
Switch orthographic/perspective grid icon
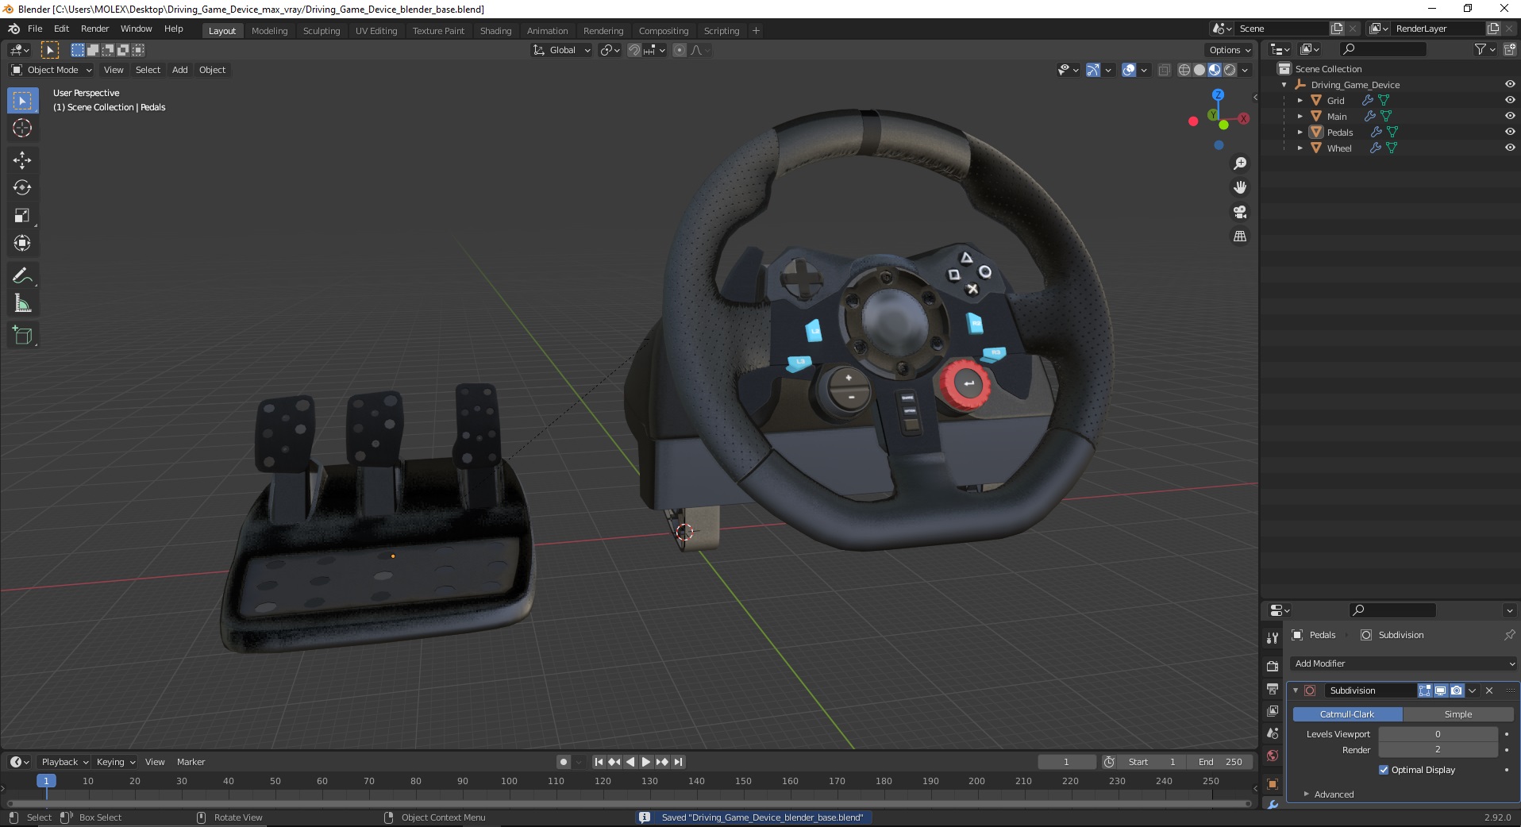tap(1239, 237)
